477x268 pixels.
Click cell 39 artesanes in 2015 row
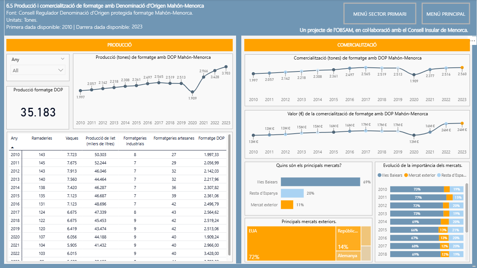[174, 196]
